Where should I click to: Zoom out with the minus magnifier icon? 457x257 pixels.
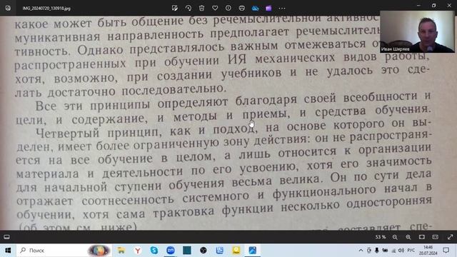click(395, 237)
